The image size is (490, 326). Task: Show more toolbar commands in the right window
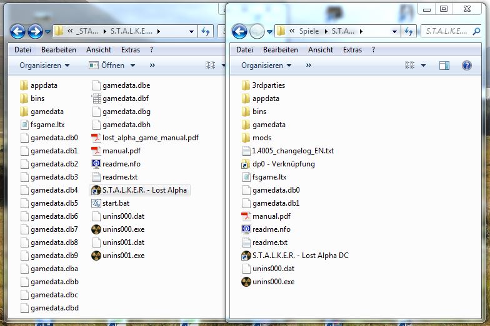click(x=309, y=65)
